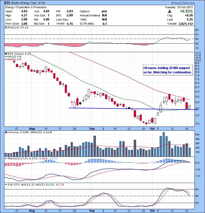205x213 pixels.
Task: Click the last white candlestick on price chart
Action: pos(190,107)
